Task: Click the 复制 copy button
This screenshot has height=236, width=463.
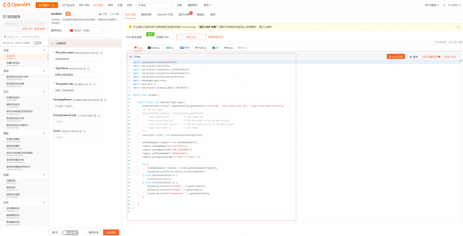Action: point(413,57)
